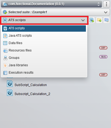
Task: Choose Data files from the list
Action: click(x=44, y=43)
